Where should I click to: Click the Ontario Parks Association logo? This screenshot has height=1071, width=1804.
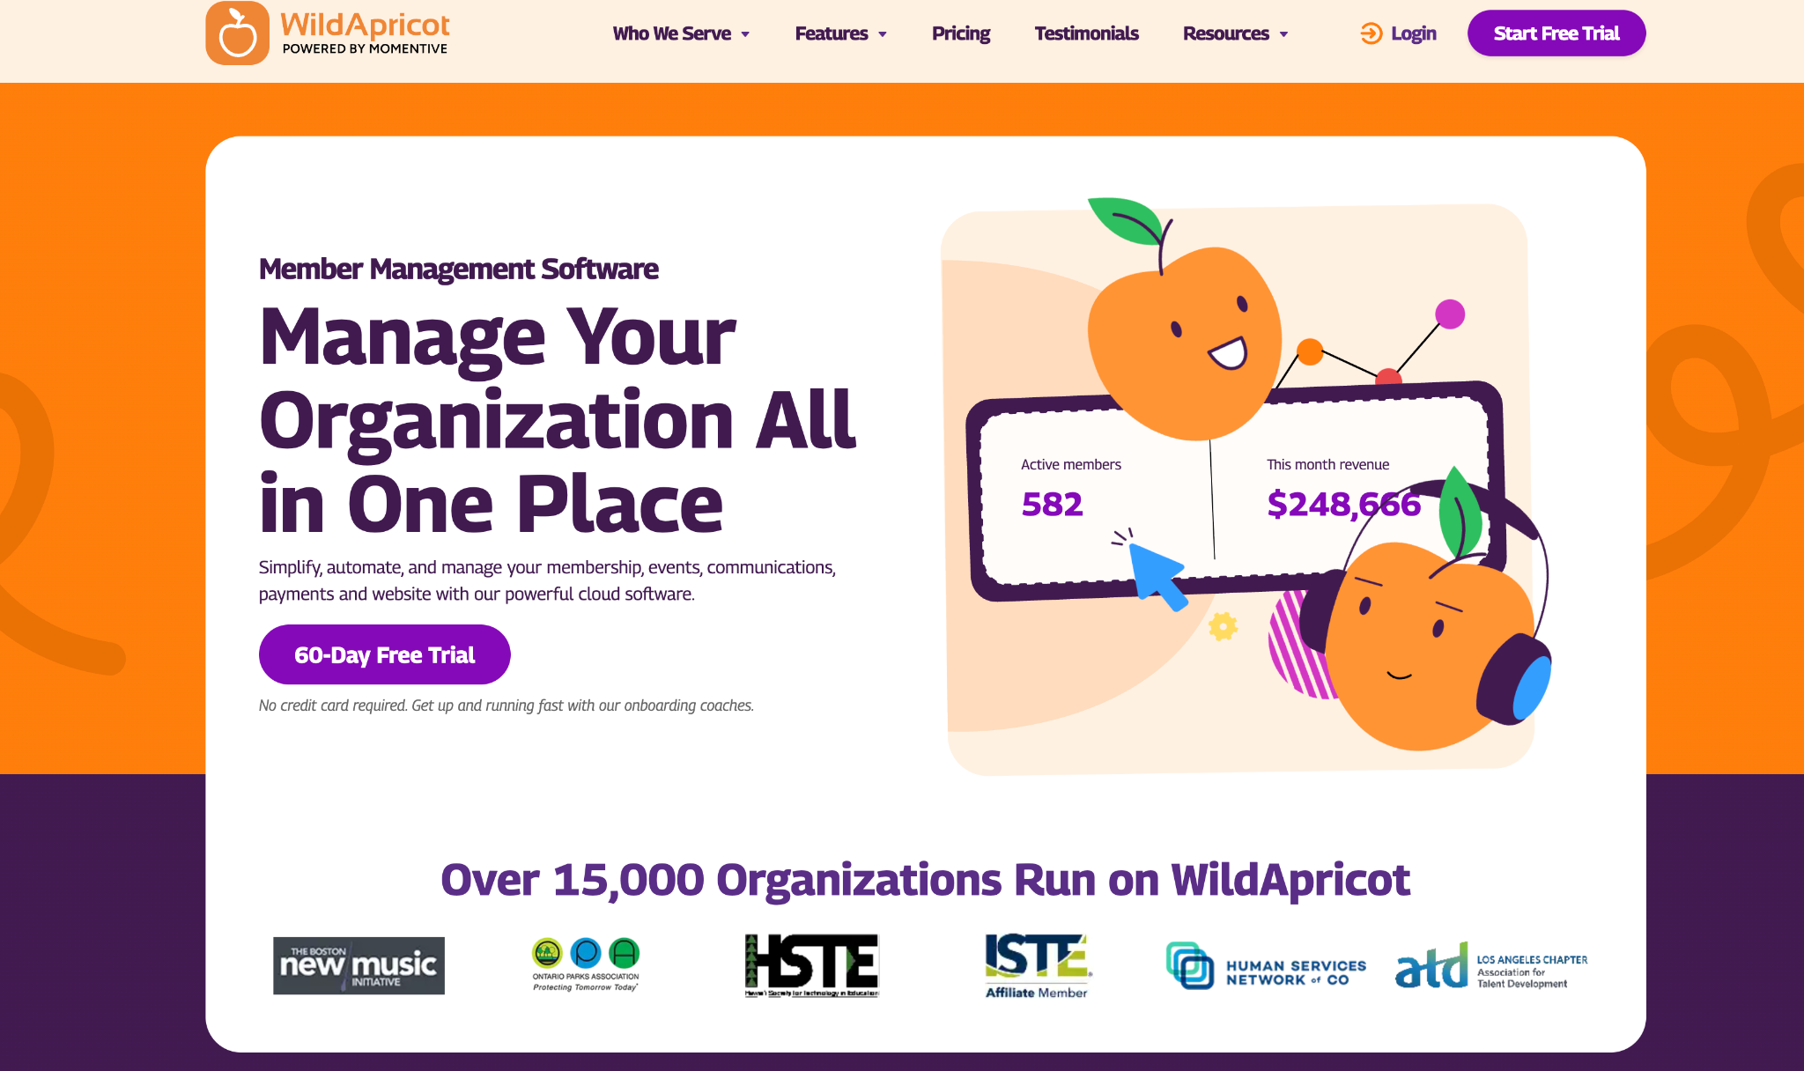(586, 964)
